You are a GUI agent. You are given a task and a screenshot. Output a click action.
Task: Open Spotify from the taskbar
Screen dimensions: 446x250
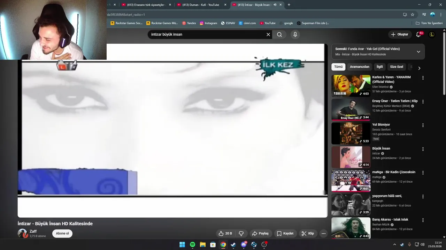[192, 244]
